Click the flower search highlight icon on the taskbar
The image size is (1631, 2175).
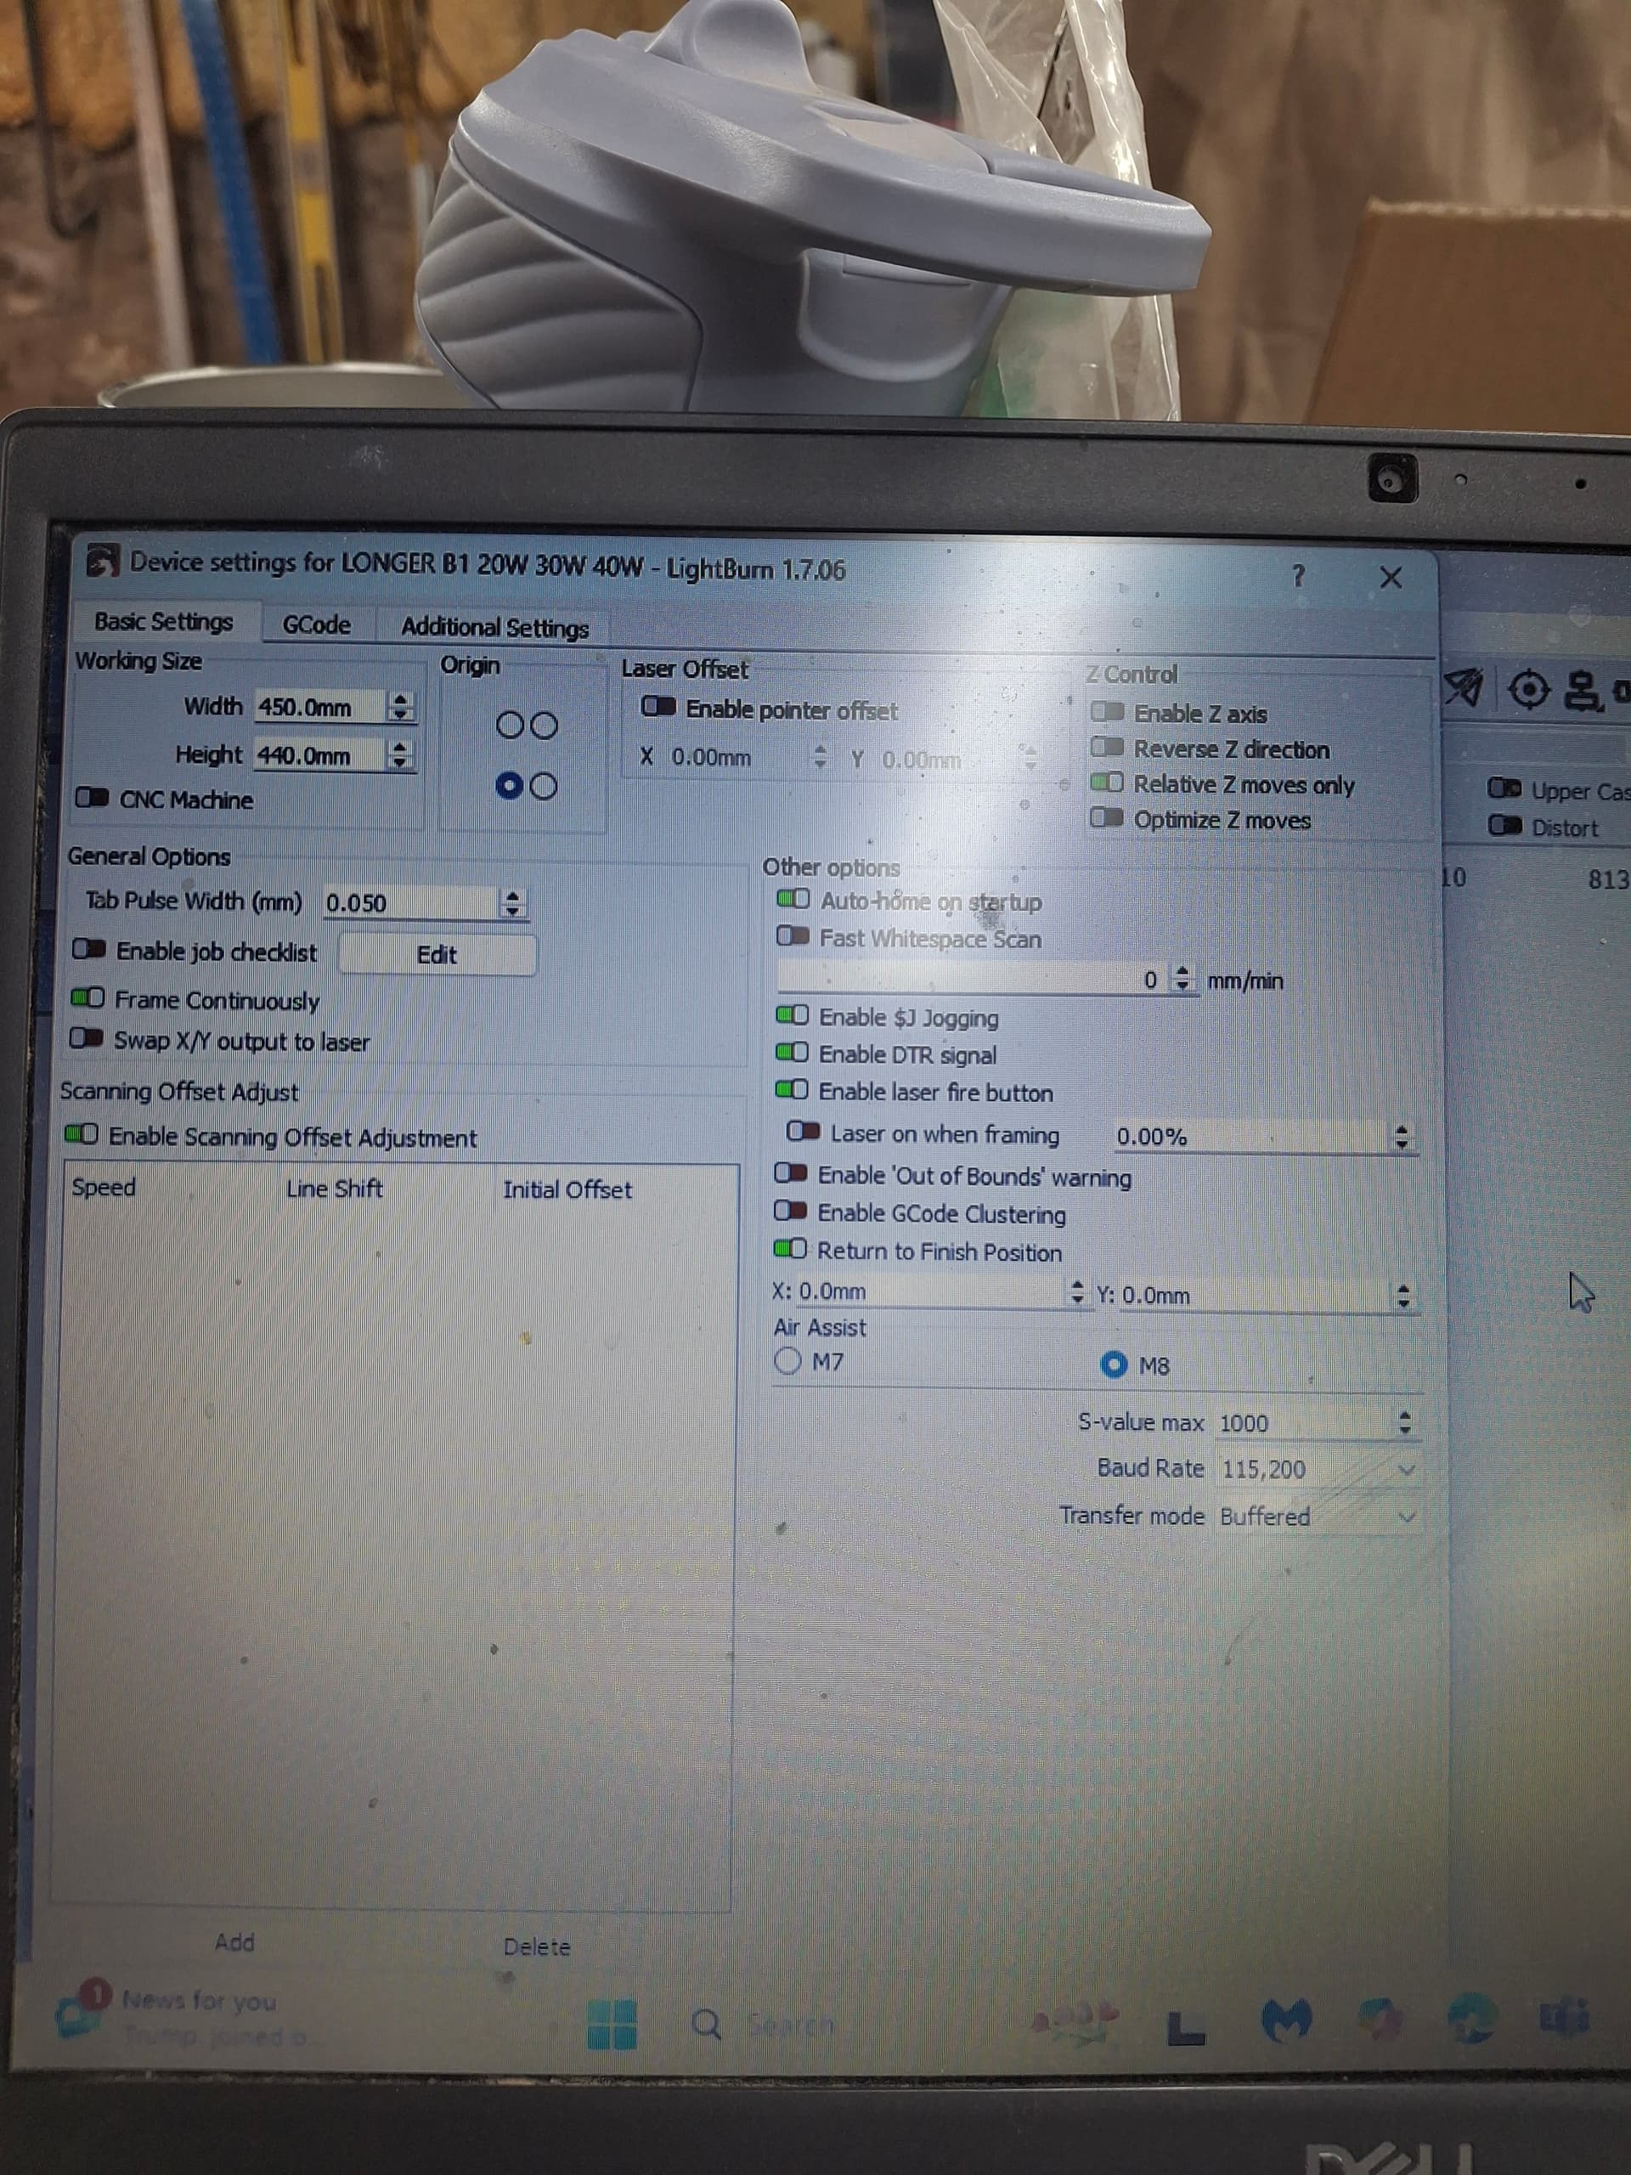(1075, 2020)
